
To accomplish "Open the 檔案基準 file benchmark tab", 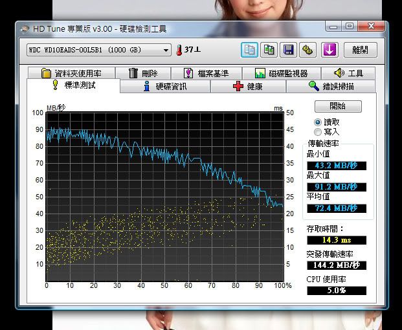I will 203,73.
